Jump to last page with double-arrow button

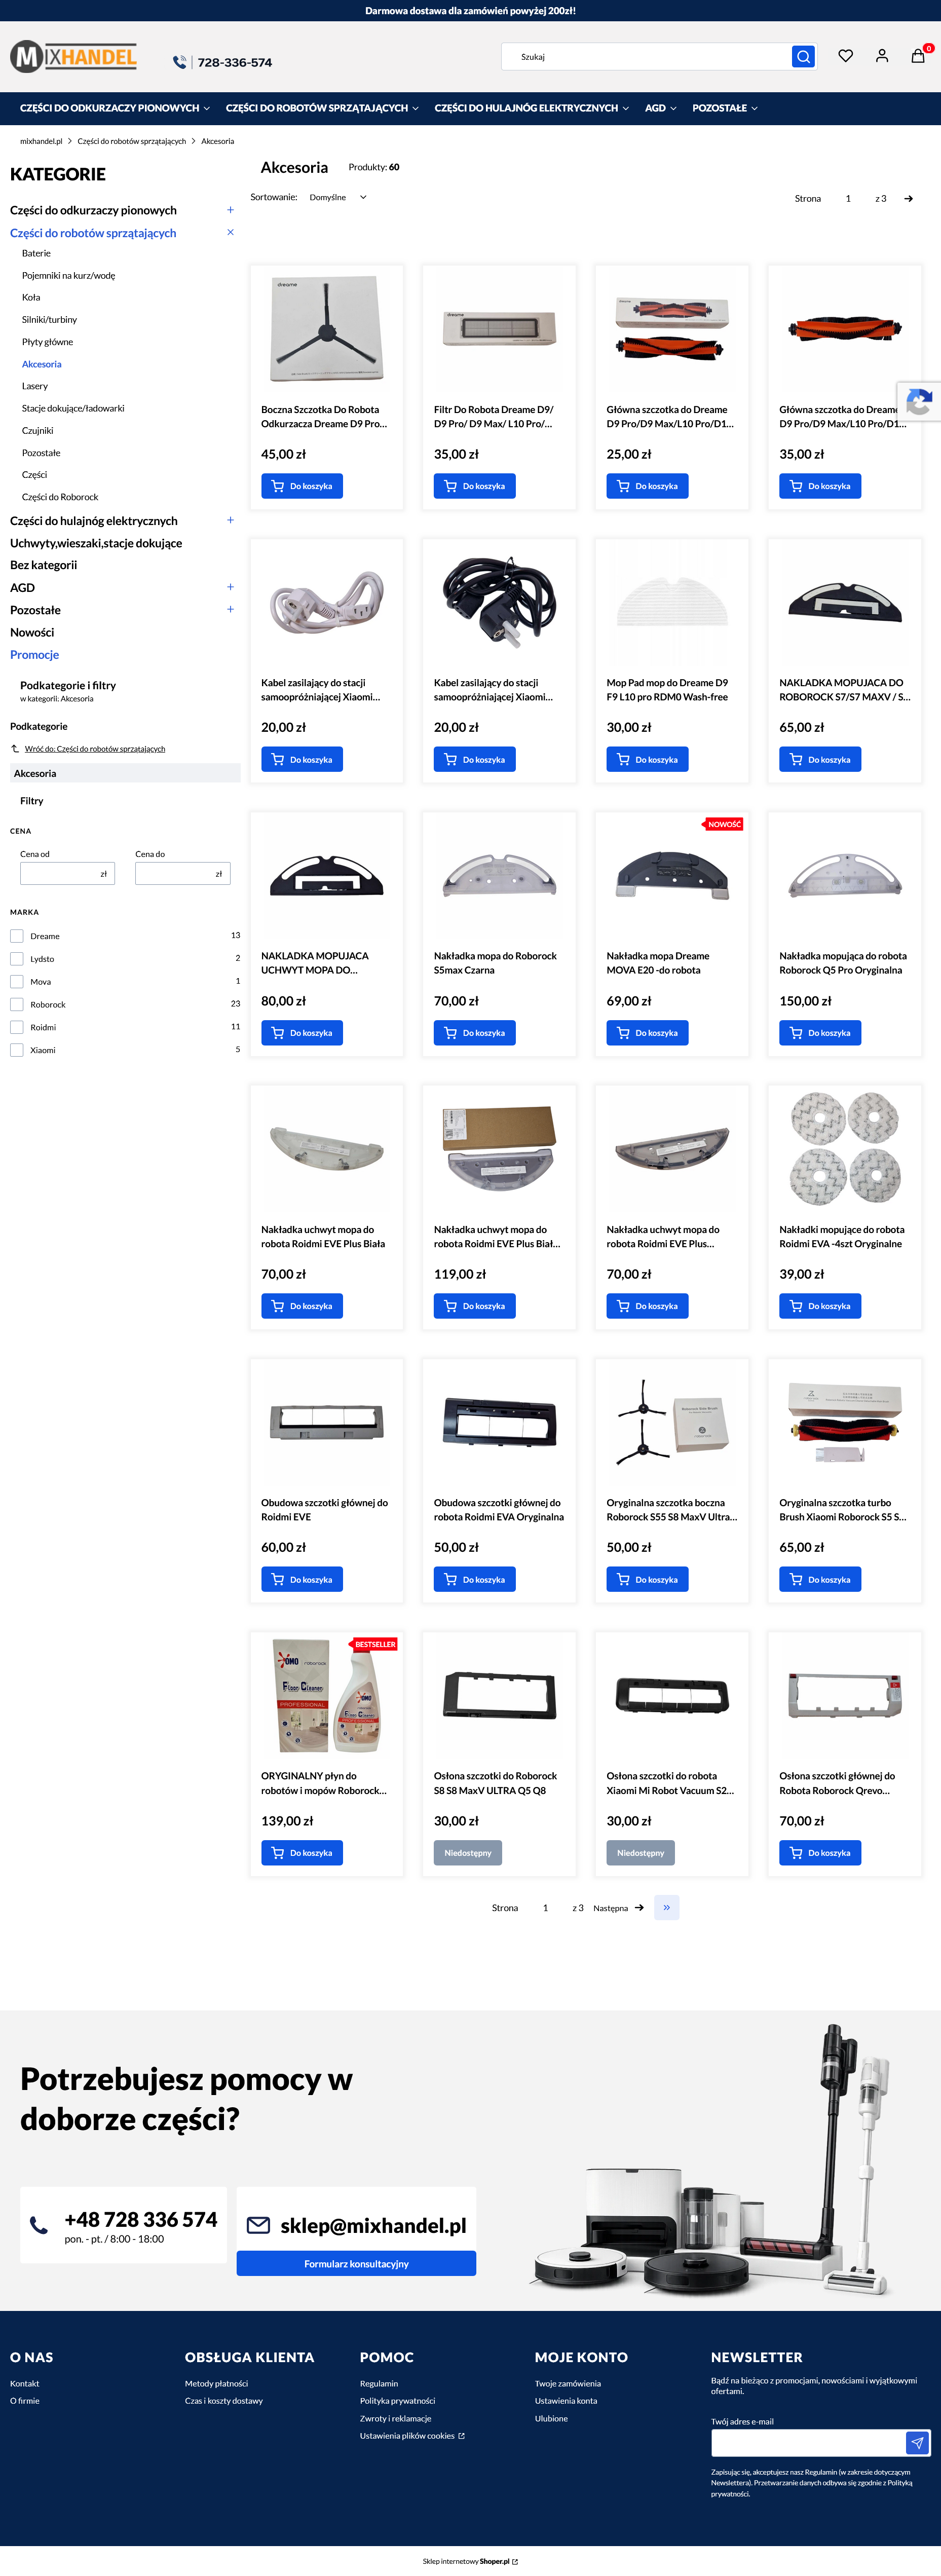[667, 1908]
